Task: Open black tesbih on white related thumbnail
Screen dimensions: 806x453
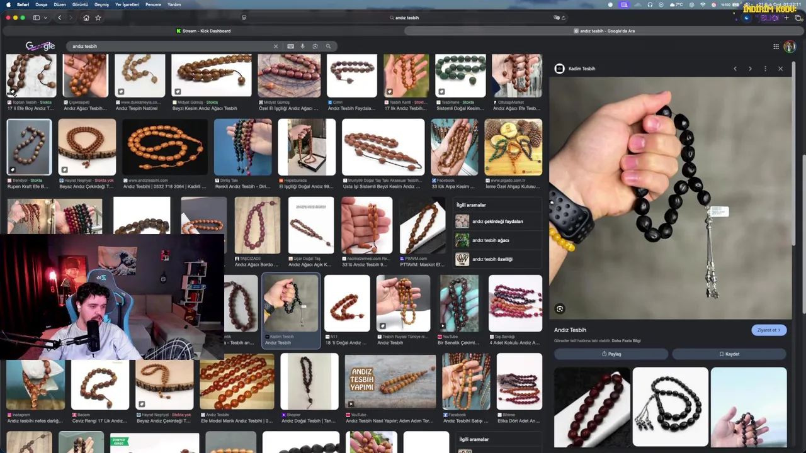Action: [670, 407]
